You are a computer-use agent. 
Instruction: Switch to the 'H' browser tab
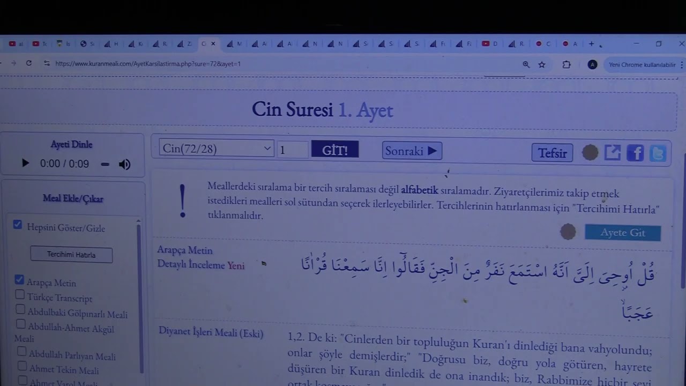pos(111,44)
